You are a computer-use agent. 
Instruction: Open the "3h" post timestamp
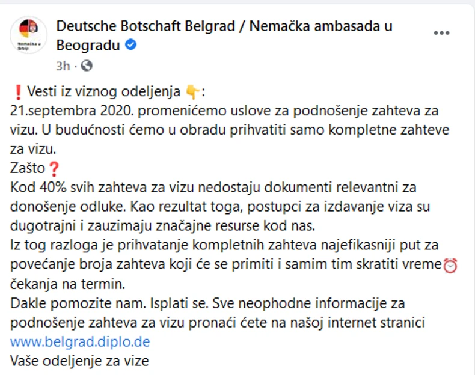[x=63, y=65]
